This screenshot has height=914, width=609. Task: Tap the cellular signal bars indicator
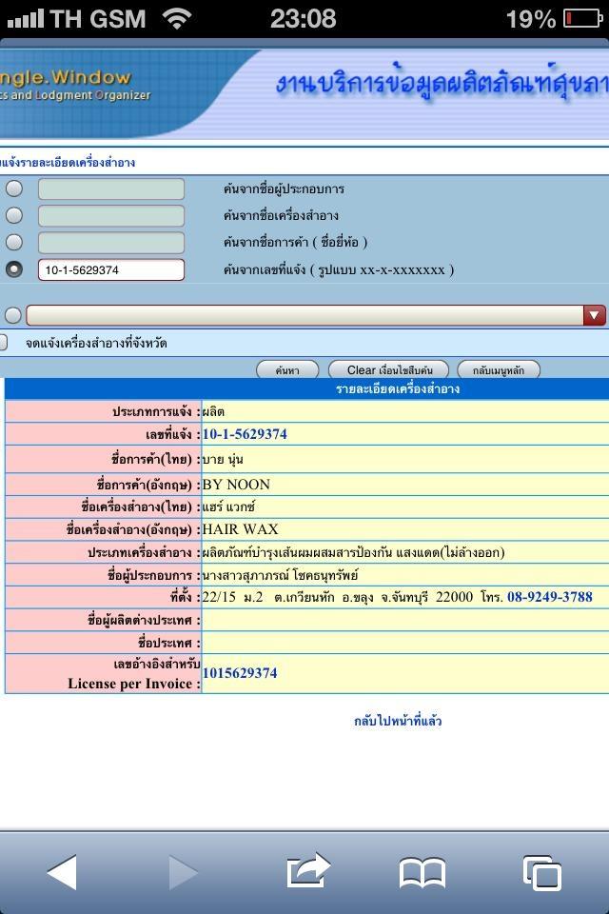pyautogui.click(x=26, y=19)
